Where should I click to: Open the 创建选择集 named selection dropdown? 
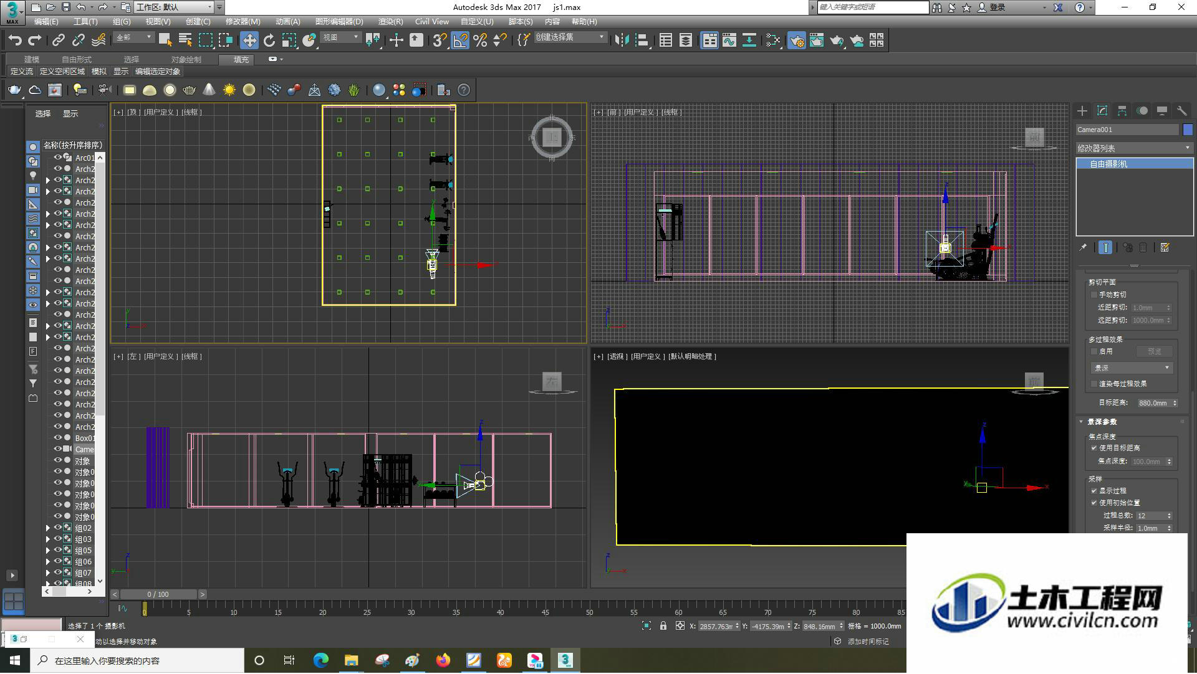[570, 37]
